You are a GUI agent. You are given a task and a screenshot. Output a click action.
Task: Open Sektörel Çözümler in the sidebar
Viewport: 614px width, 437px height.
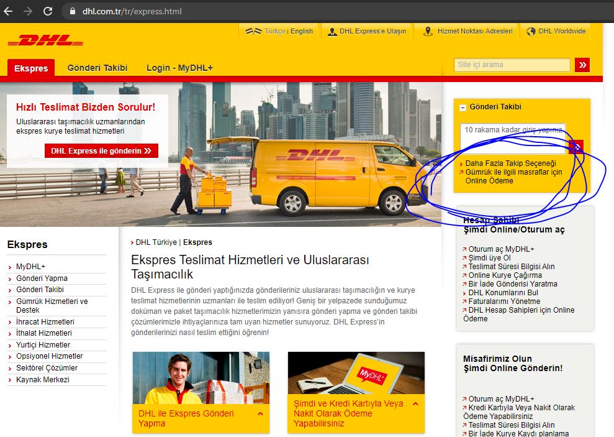tap(47, 368)
